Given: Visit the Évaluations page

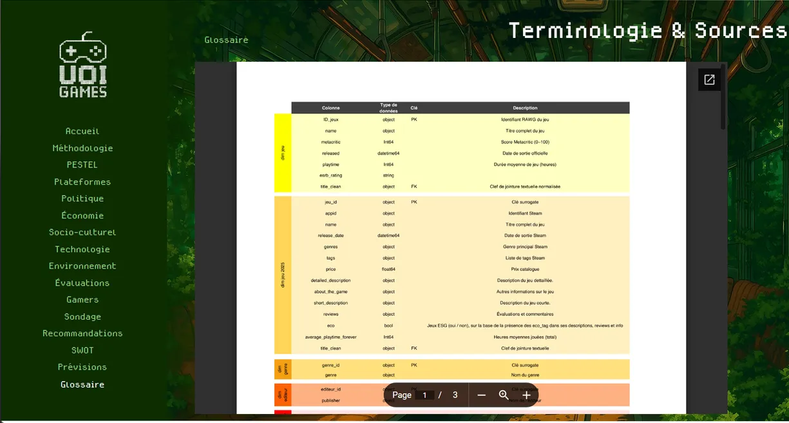Looking at the screenshot, I should pos(82,283).
